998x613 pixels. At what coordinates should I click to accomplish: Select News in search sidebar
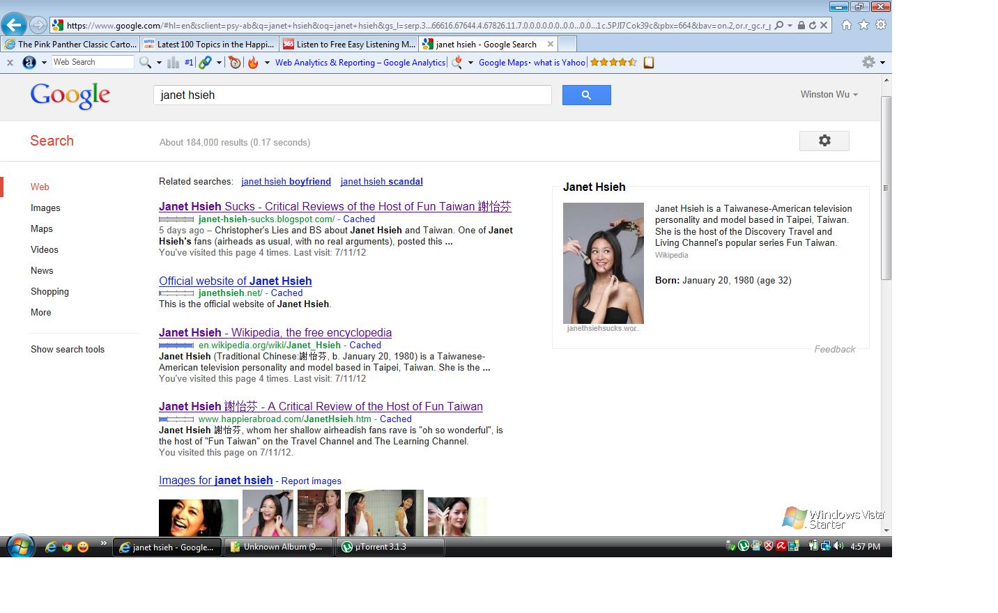point(42,270)
